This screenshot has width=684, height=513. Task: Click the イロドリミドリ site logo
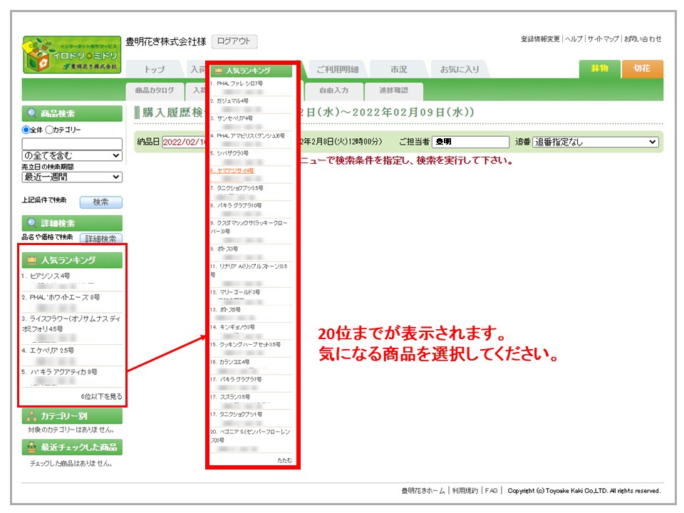point(71,54)
